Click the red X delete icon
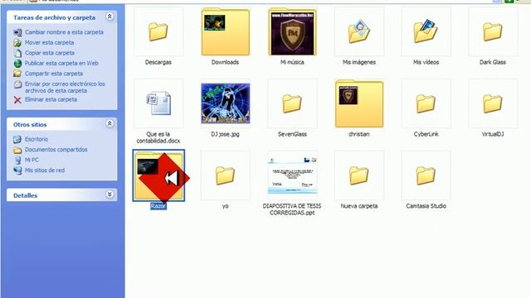531x298 pixels. (17, 99)
